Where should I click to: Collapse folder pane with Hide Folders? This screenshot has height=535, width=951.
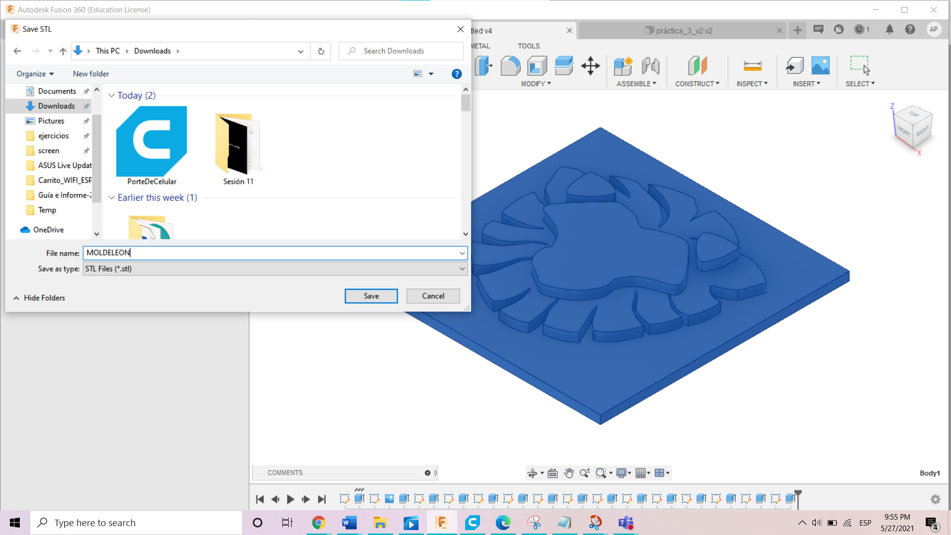coord(39,298)
